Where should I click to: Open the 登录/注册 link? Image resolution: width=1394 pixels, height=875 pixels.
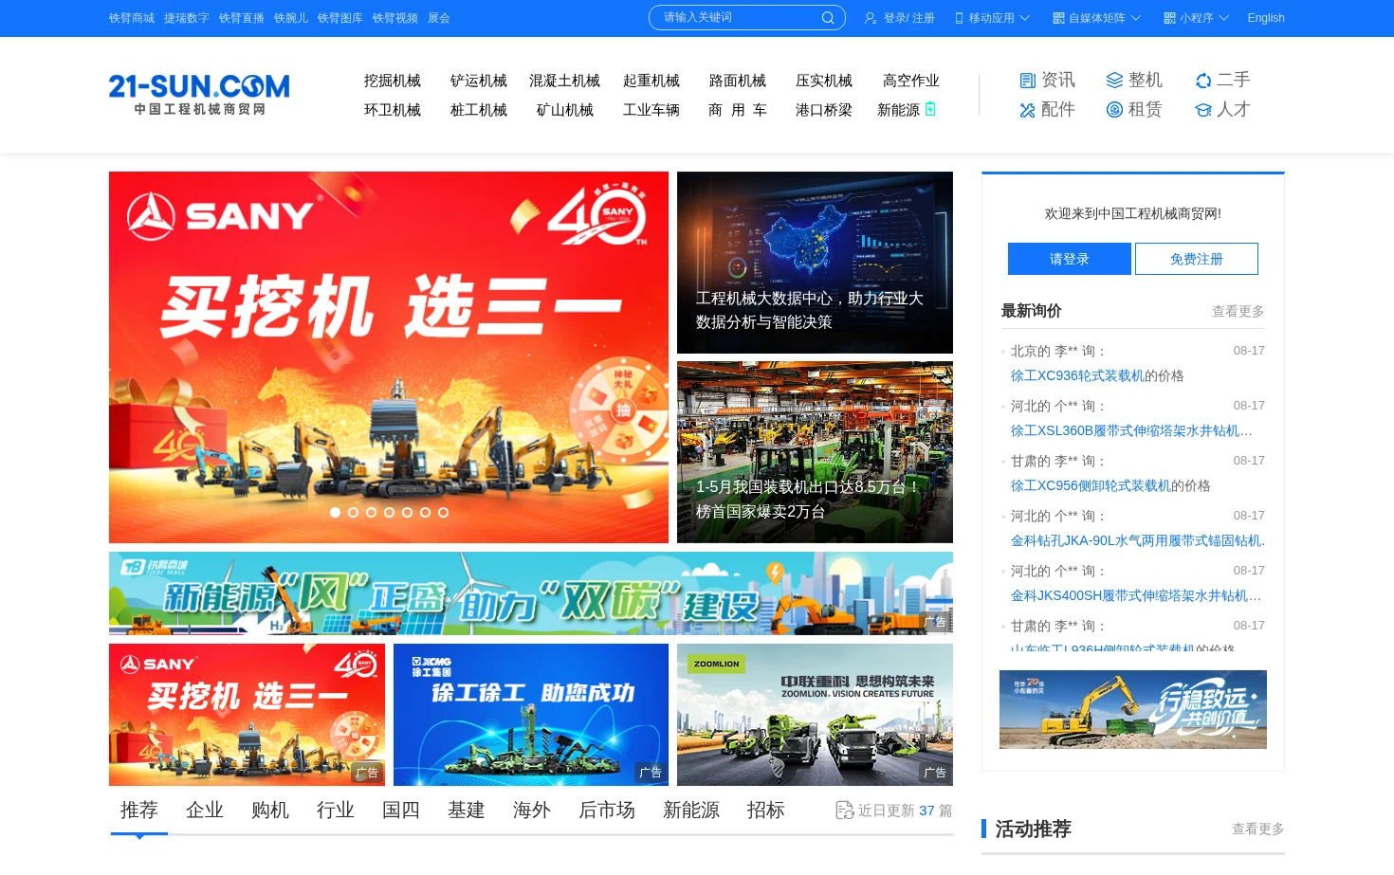click(x=908, y=18)
